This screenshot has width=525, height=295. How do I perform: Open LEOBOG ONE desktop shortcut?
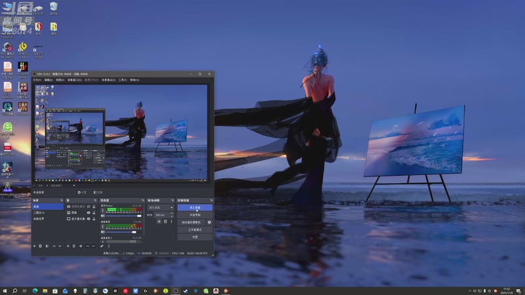23,50
